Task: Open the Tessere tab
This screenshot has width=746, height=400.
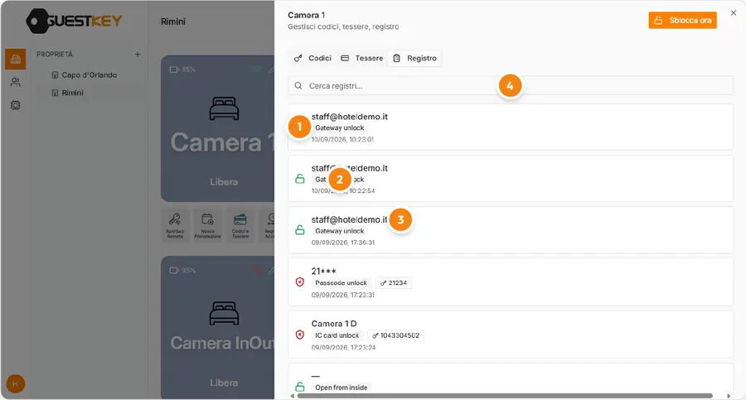Action: (x=362, y=58)
